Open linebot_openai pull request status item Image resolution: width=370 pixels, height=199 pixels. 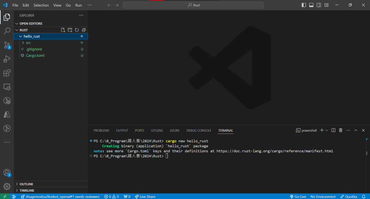60,196
